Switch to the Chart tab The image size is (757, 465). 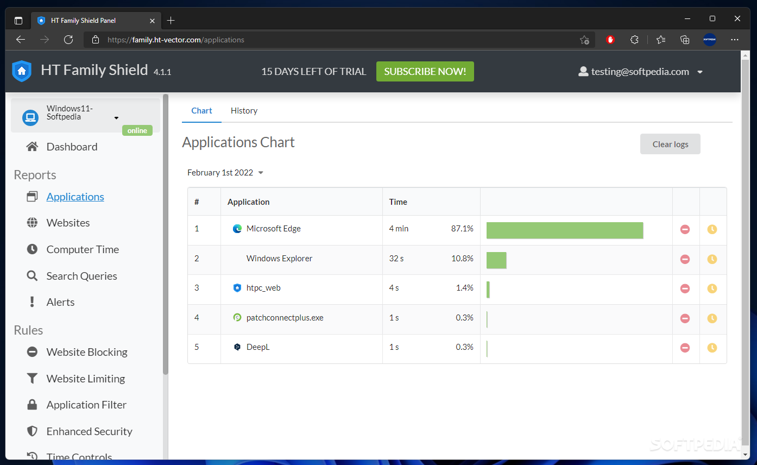[201, 111]
